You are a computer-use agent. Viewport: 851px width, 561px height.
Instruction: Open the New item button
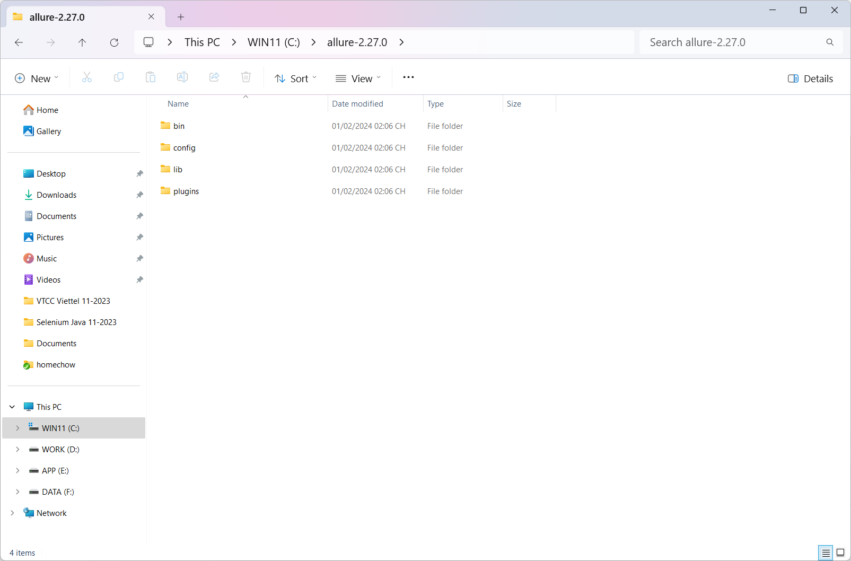point(37,78)
